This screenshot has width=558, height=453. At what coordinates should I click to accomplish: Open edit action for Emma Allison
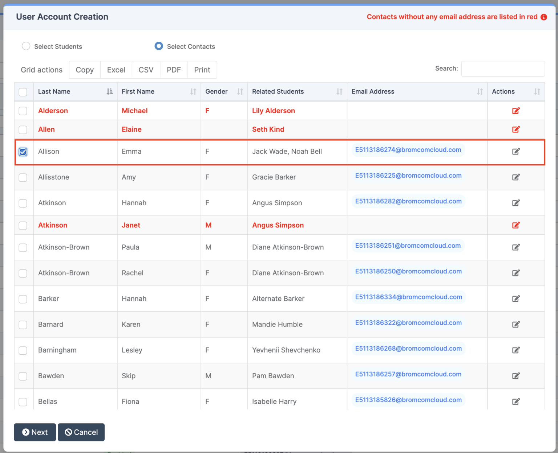[516, 152]
